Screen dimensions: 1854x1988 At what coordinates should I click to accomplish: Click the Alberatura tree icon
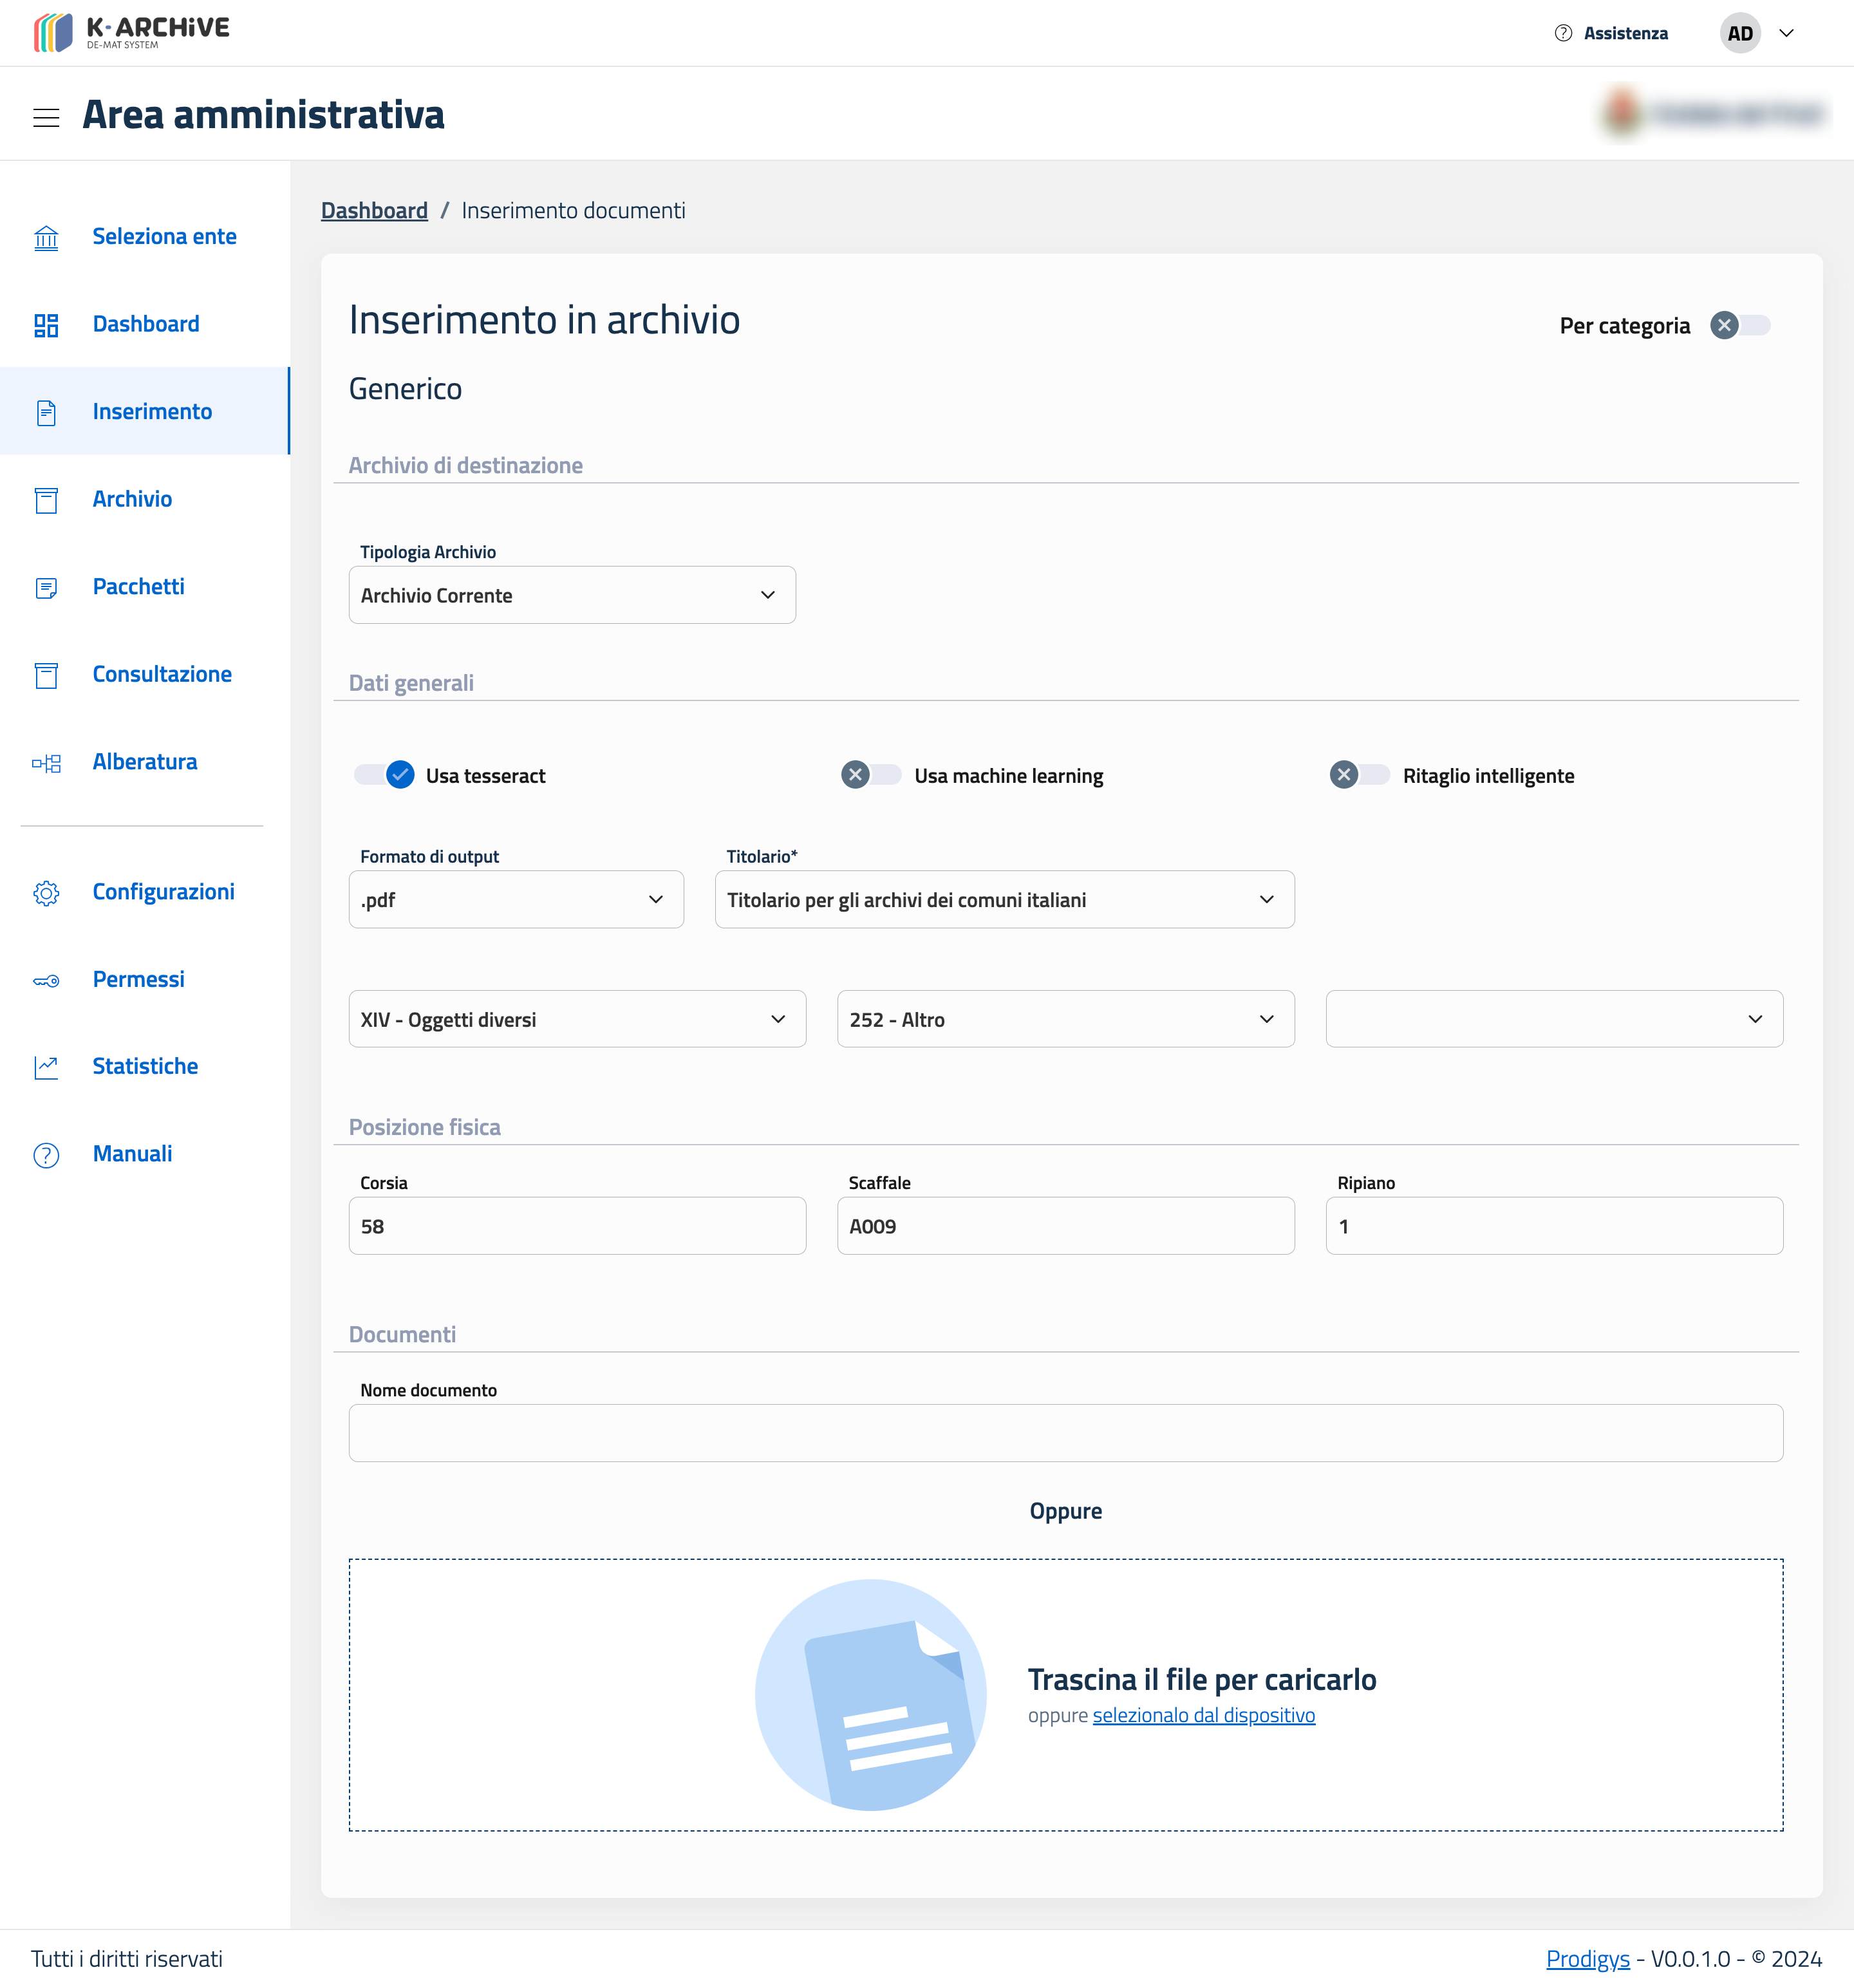pos(46,763)
